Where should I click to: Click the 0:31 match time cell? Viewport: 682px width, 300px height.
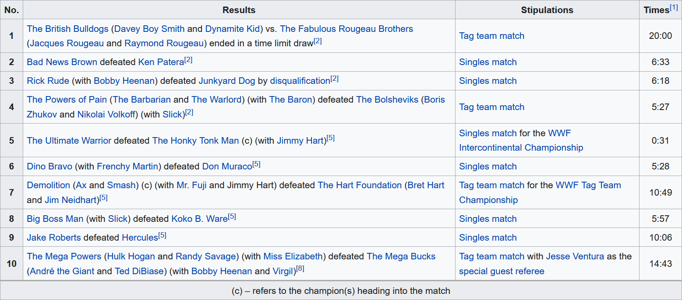[x=660, y=141]
